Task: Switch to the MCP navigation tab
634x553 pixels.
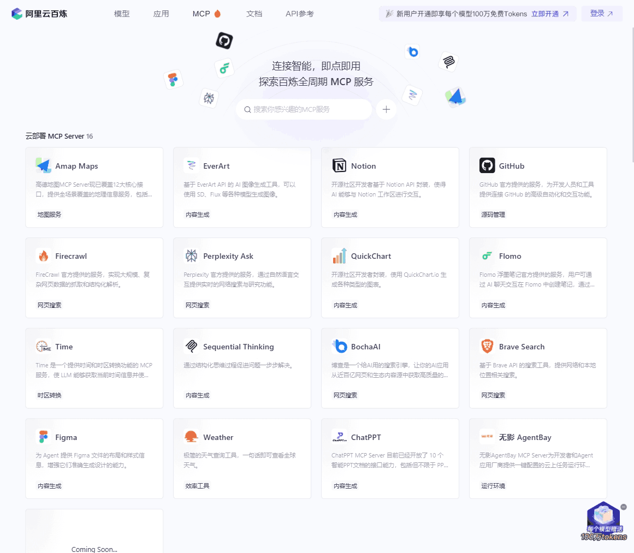Action: pyautogui.click(x=206, y=14)
